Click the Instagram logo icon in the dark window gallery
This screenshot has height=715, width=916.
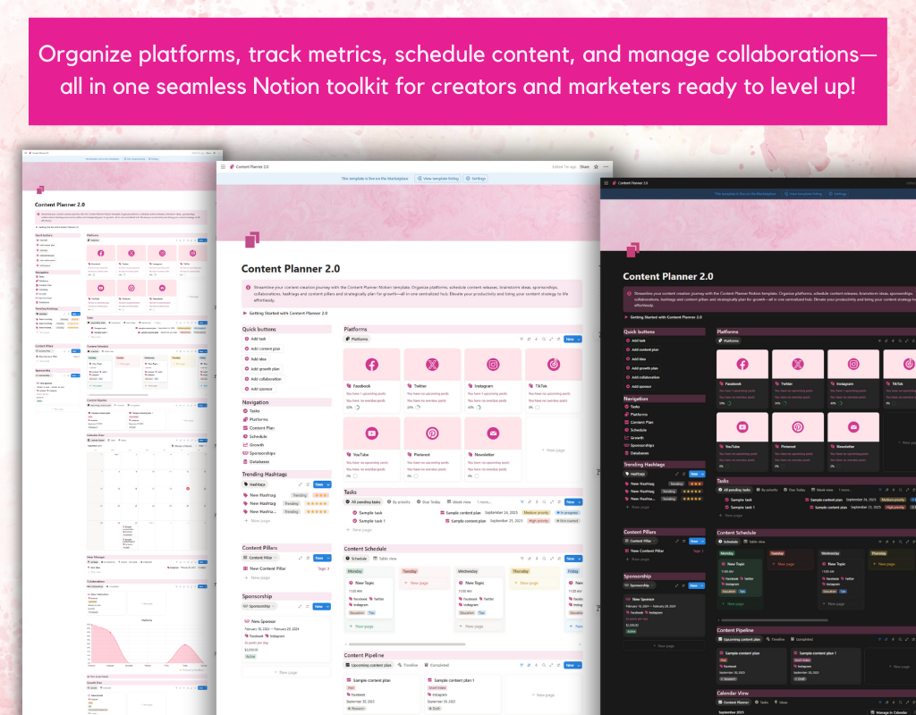tap(853, 365)
